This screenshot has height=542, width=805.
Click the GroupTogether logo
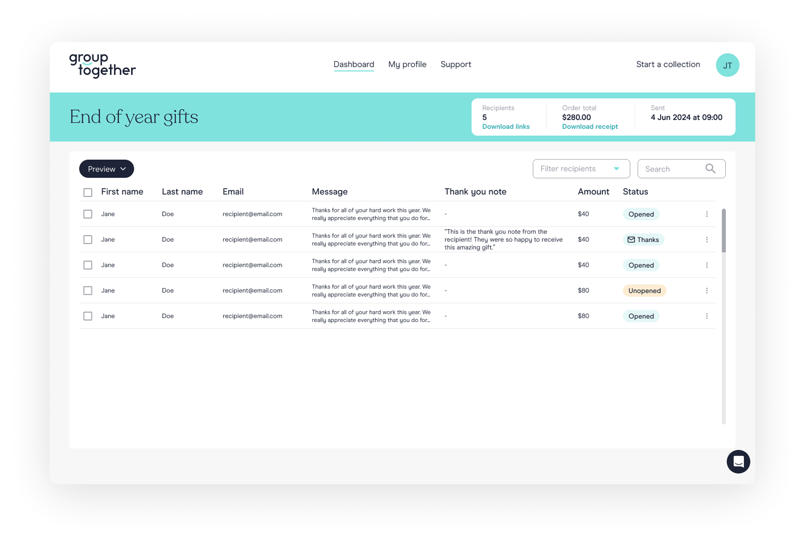pos(103,65)
